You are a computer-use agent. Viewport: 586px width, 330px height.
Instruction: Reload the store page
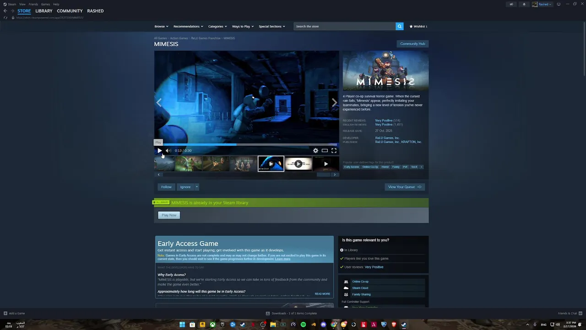[x=5, y=17]
